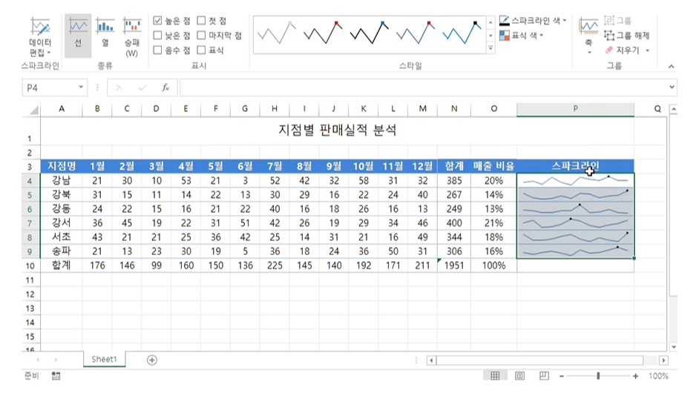Image resolution: width=699 pixels, height=393 pixels.
Task: Select blue sparkline style with red marker
Action: tap(416, 33)
